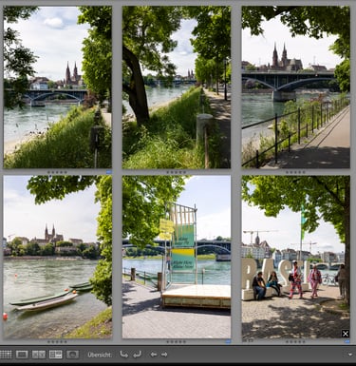
Task: Rate the riverside grass photo one star
Action: tap(49, 172)
